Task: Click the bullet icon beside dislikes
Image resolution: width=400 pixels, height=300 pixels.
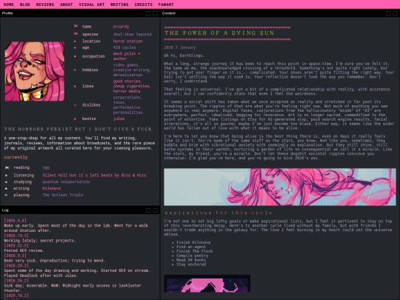Action: click(x=75, y=105)
